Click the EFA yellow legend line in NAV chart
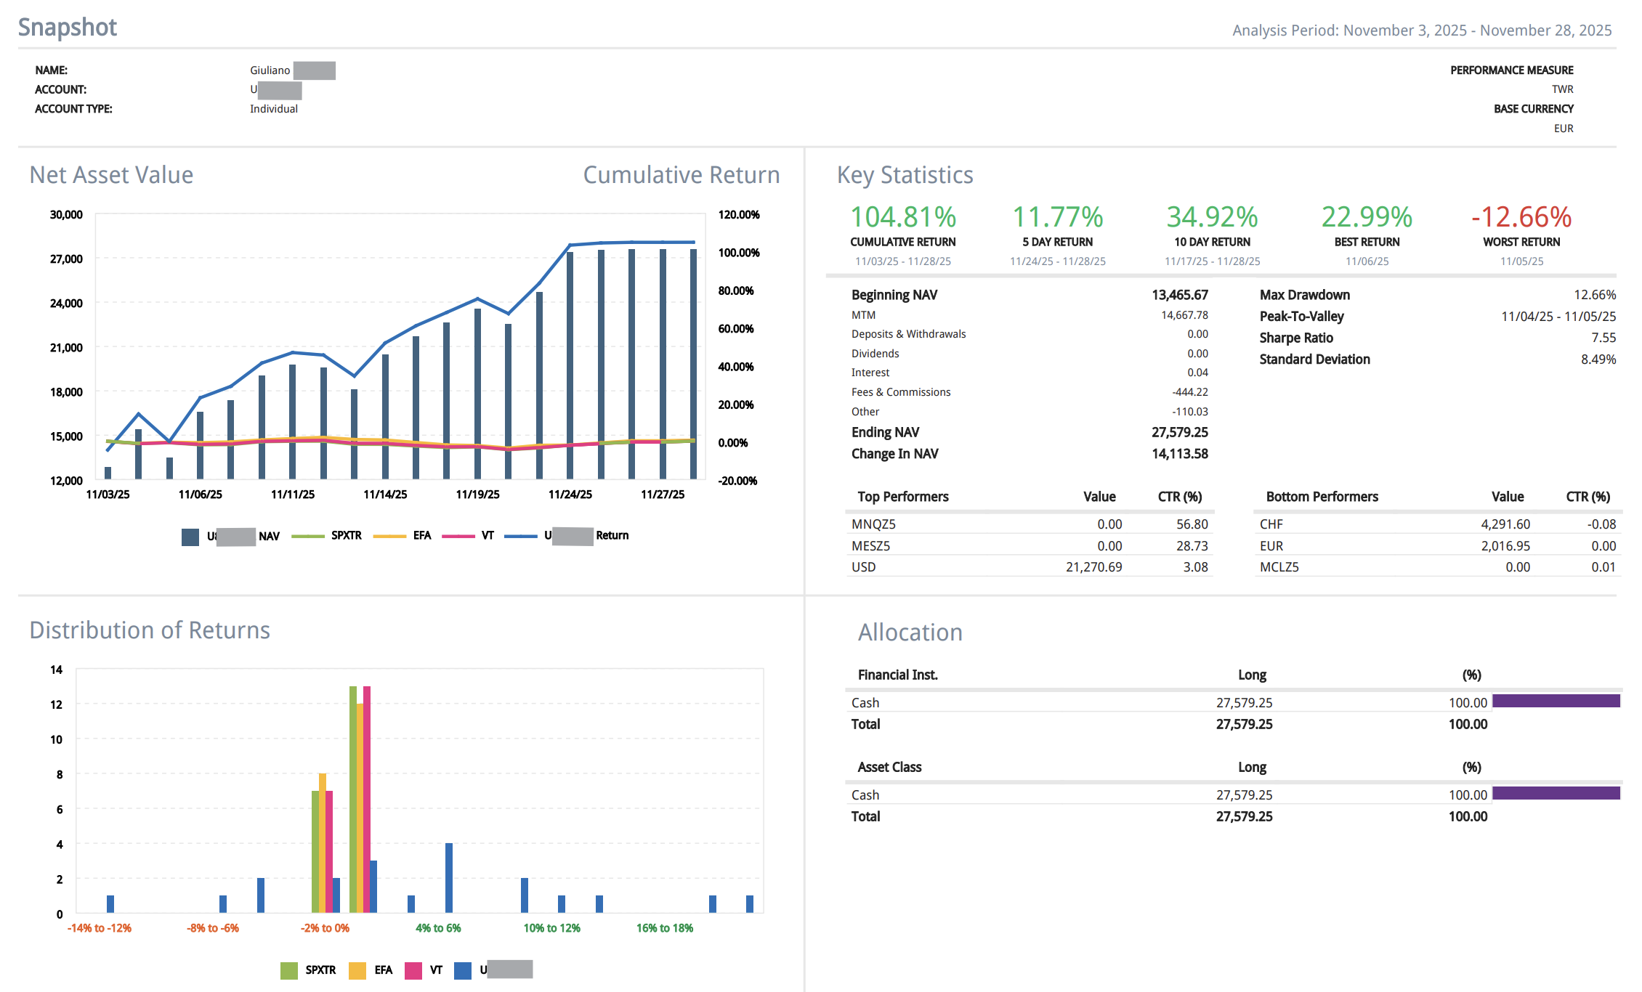This screenshot has width=1642, height=992. click(389, 536)
